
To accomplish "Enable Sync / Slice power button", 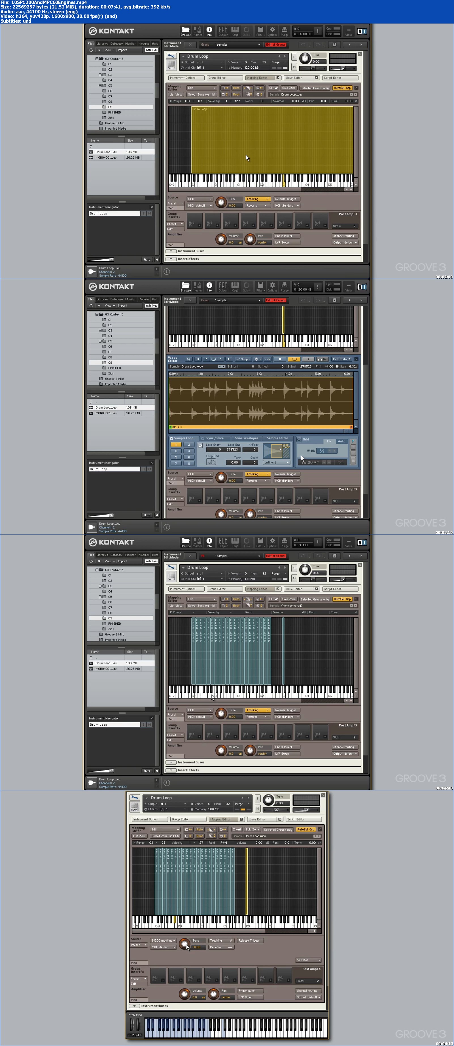I will point(203,438).
